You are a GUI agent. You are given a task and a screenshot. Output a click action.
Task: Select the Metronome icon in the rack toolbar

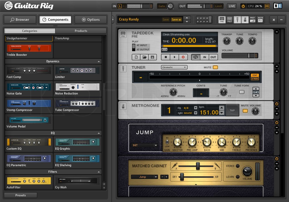point(245,19)
